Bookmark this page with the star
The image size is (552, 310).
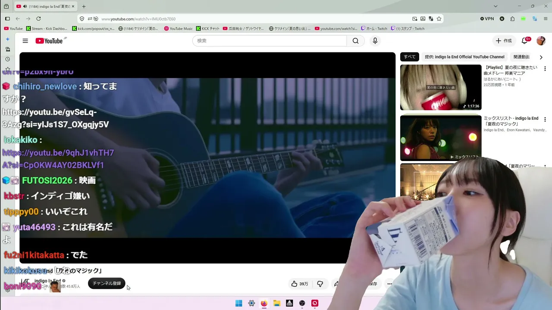click(439, 19)
